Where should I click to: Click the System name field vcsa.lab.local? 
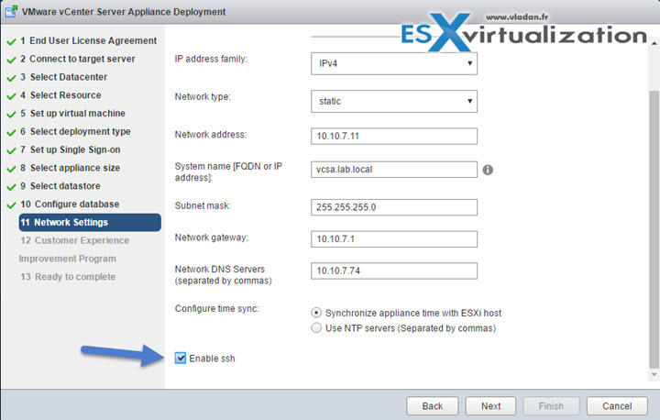point(394,170)
